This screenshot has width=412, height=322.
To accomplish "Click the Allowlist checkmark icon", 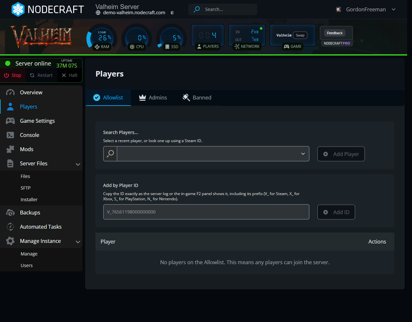I will coord(97,98).
